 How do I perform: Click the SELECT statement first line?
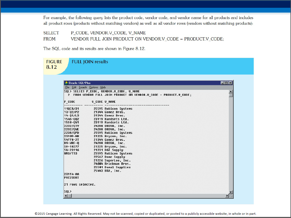102,91
